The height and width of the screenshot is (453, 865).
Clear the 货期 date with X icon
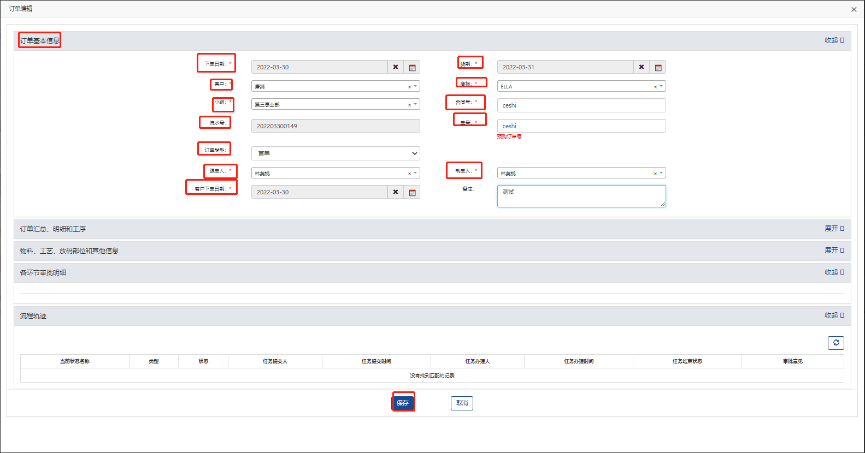point(642,67)
